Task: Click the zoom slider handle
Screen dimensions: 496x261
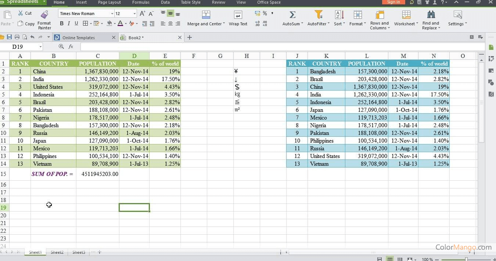Action: point(466,259)
